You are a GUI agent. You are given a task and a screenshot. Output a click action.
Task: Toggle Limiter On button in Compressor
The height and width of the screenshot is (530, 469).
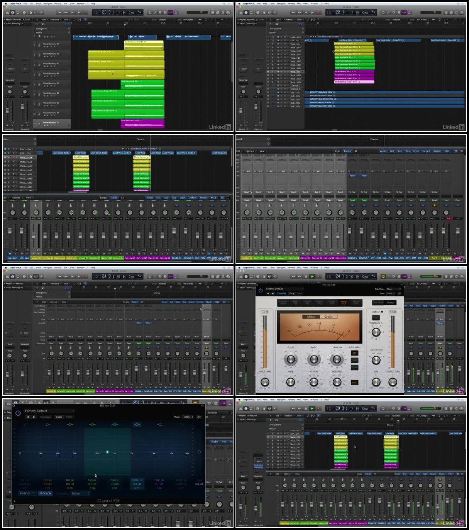(x=376, y=317)
